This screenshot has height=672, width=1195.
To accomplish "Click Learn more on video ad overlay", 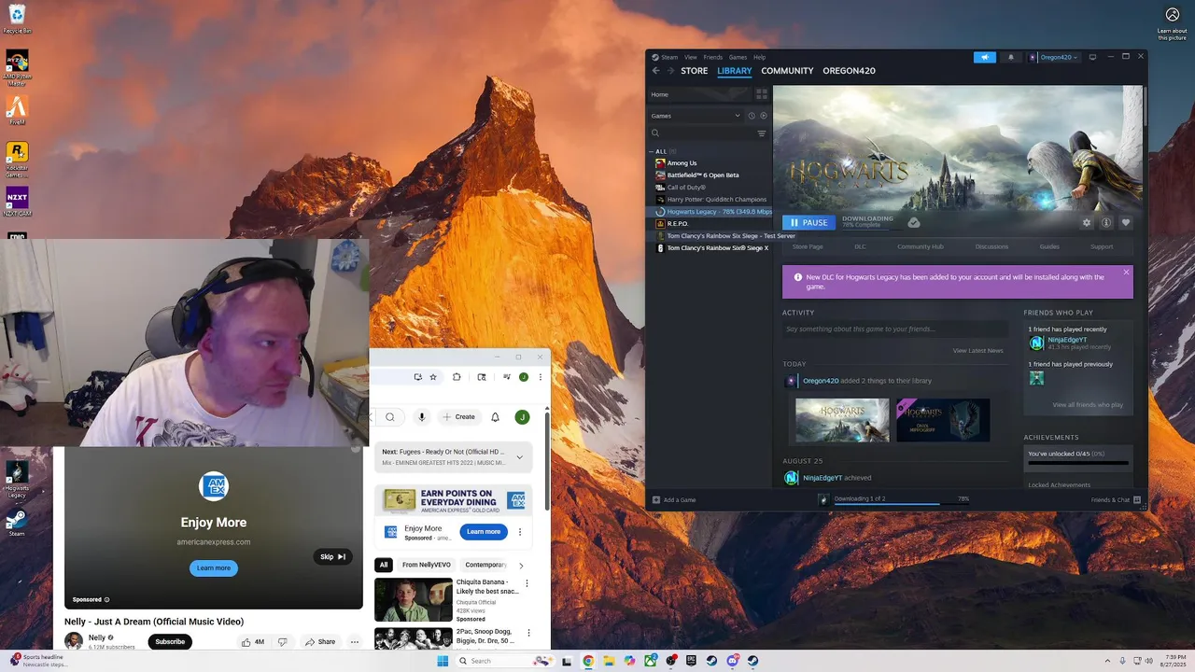I will point(214,568).
